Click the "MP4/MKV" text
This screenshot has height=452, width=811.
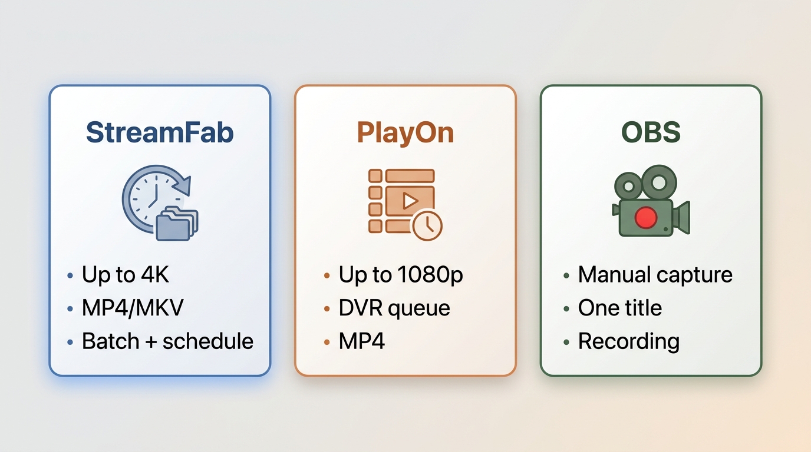click(x=133, y=308)
